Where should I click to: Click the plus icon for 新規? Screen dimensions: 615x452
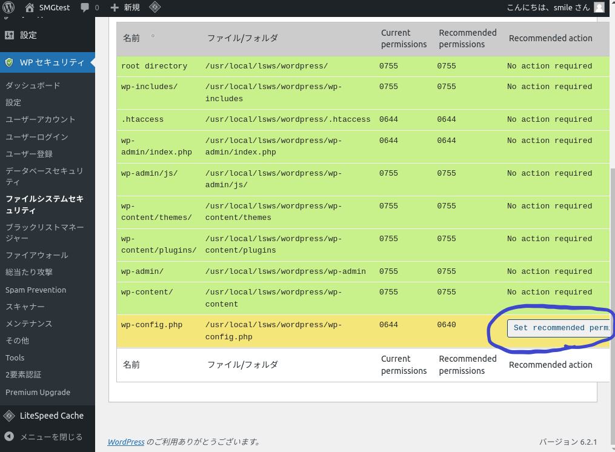pyautogui.click(x=115, y=7)
